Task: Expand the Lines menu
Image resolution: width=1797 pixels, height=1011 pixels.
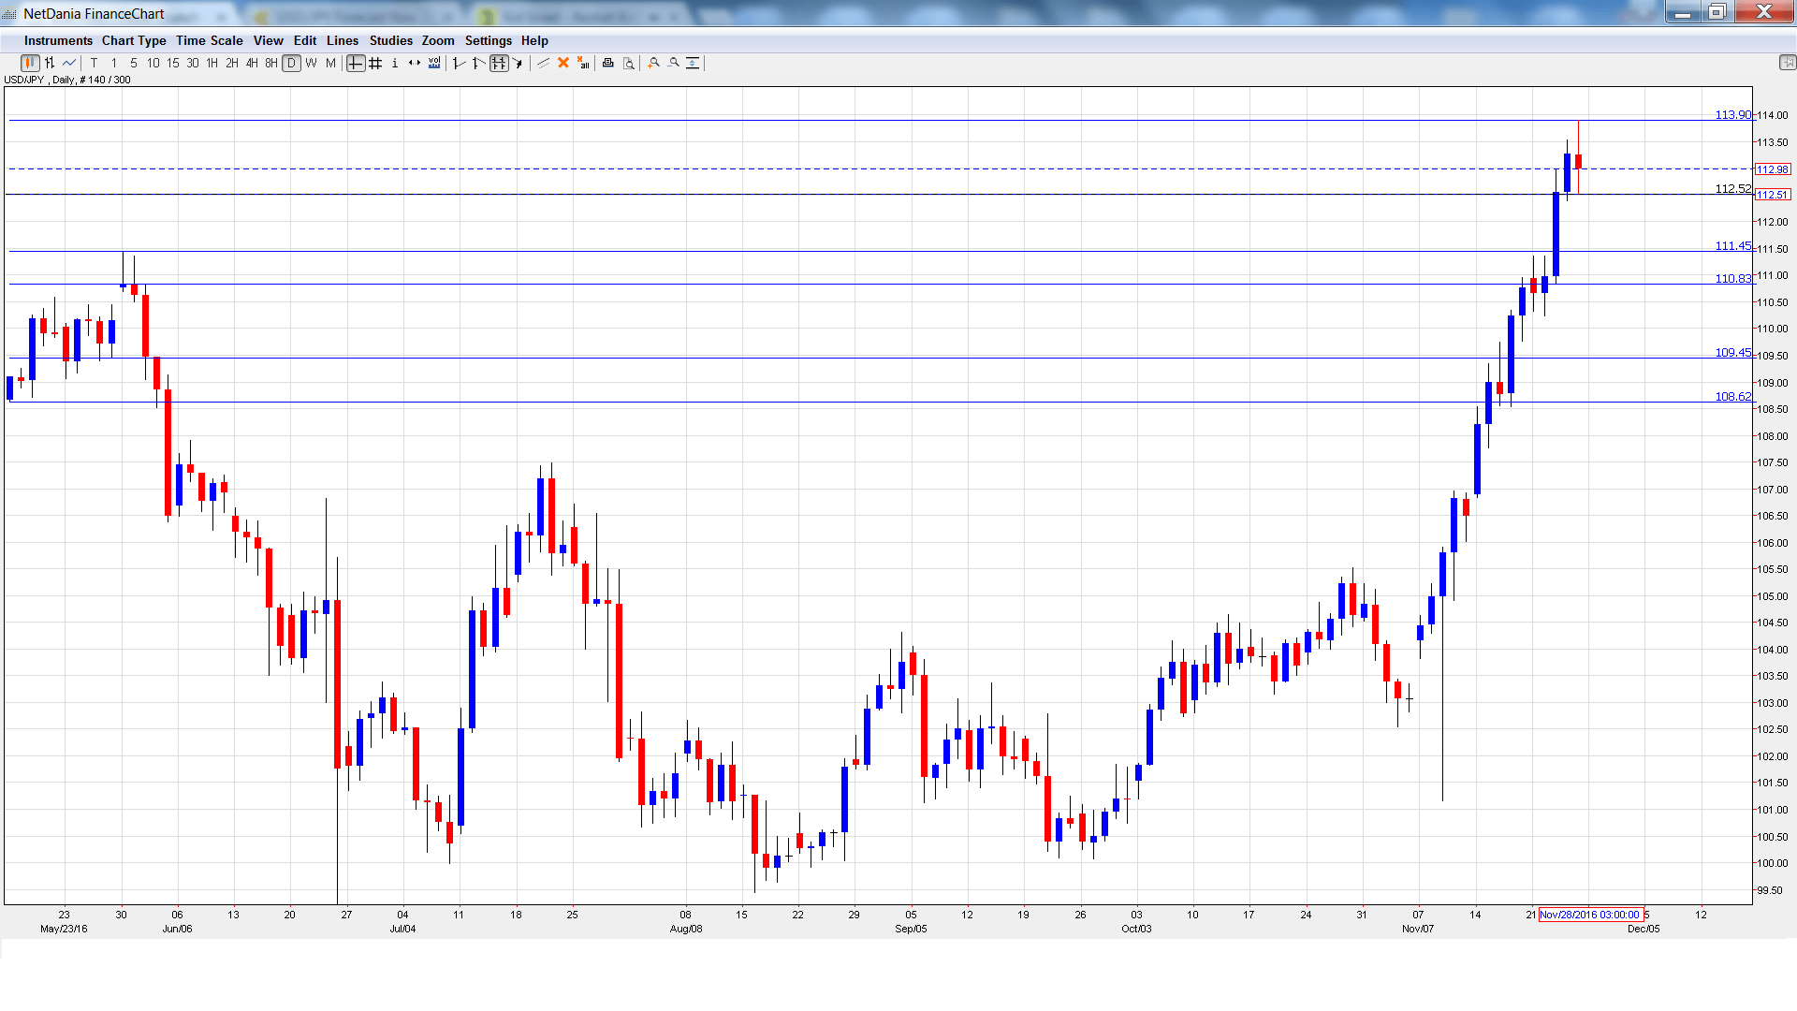Action: click(x=342, y=40)
